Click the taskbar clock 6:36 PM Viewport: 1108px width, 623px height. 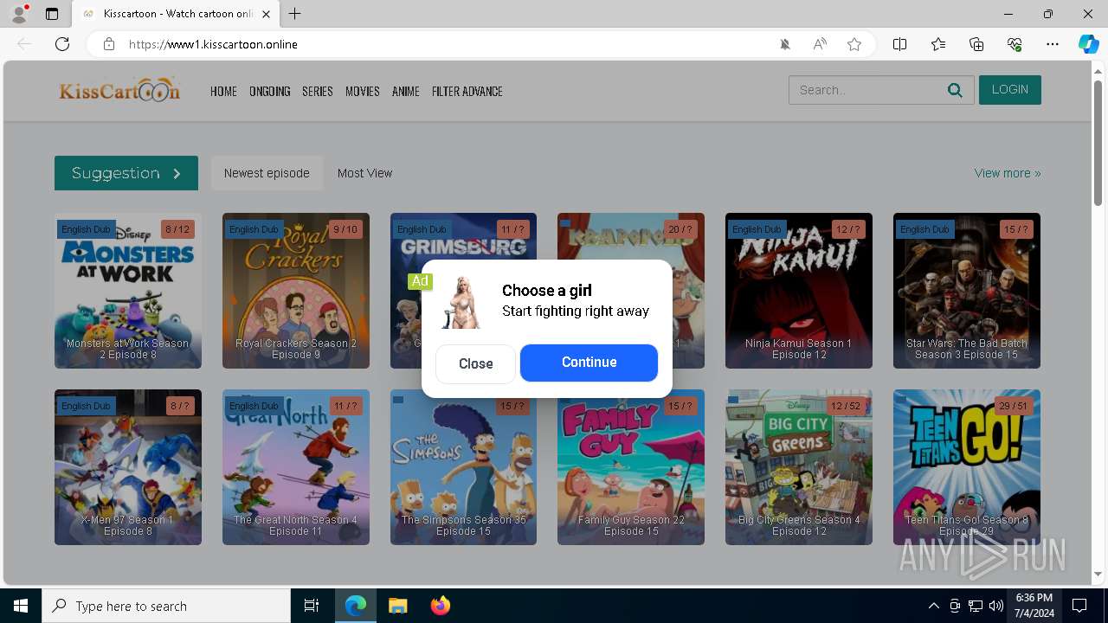click(1034, 598)
